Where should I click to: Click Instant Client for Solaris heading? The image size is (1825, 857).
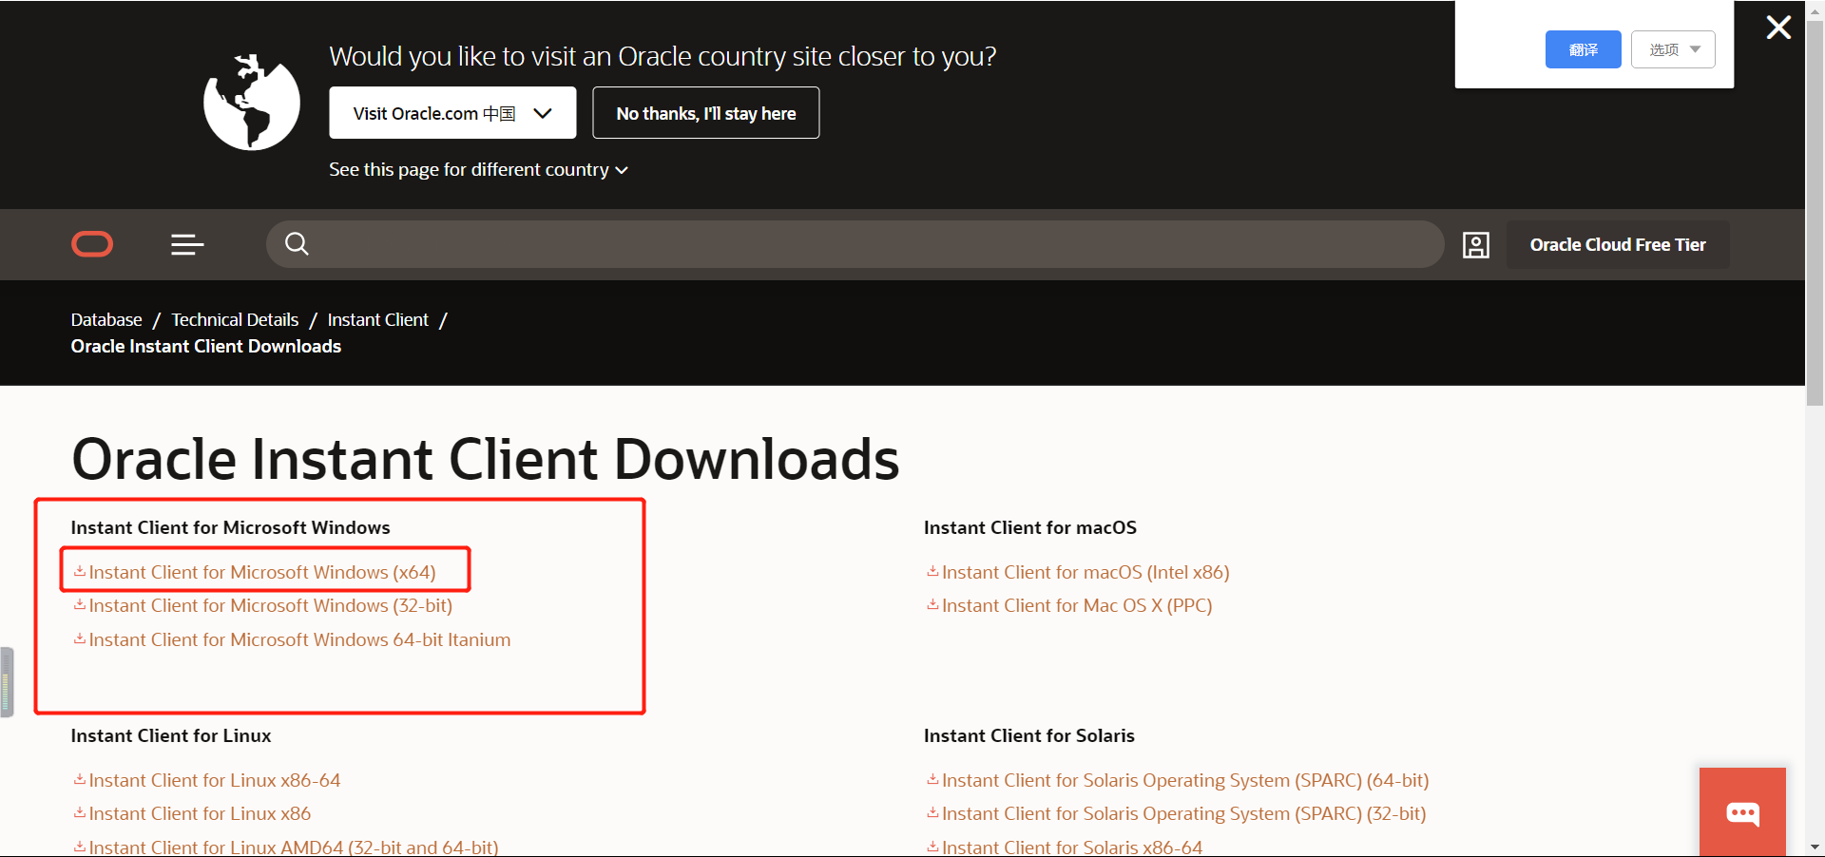[x=1029, y=735]
